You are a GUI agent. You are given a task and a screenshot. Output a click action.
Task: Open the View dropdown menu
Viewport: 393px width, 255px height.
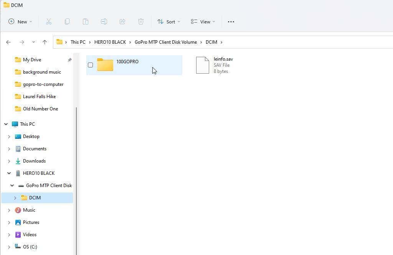click(203, 22)
